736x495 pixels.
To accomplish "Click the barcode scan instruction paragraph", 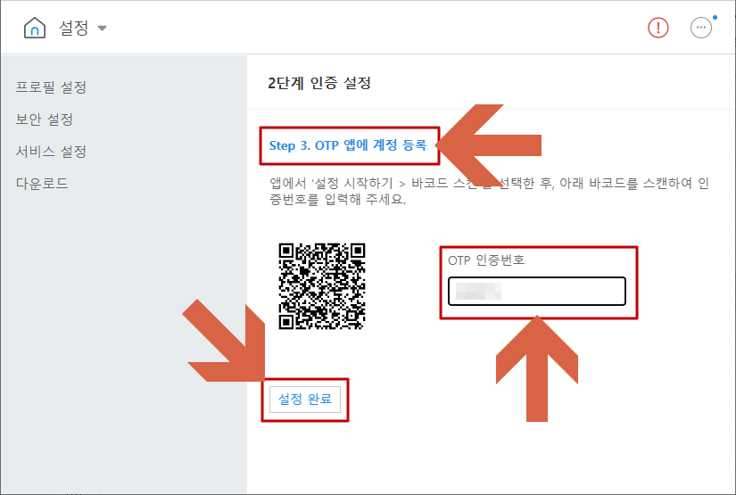I will (489, 191).
